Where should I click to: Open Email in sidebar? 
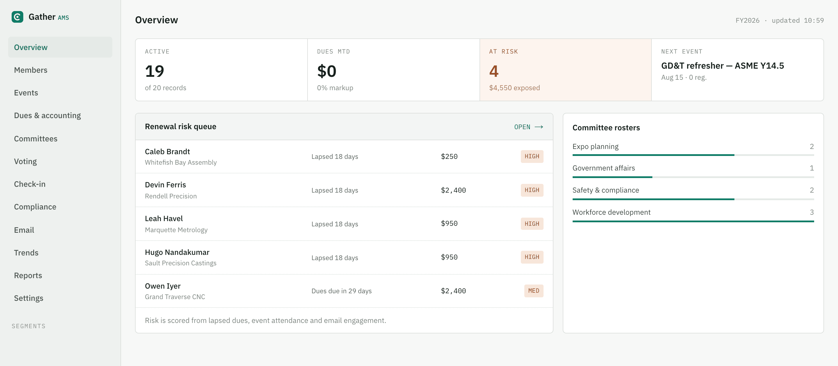tap(60, 230)
